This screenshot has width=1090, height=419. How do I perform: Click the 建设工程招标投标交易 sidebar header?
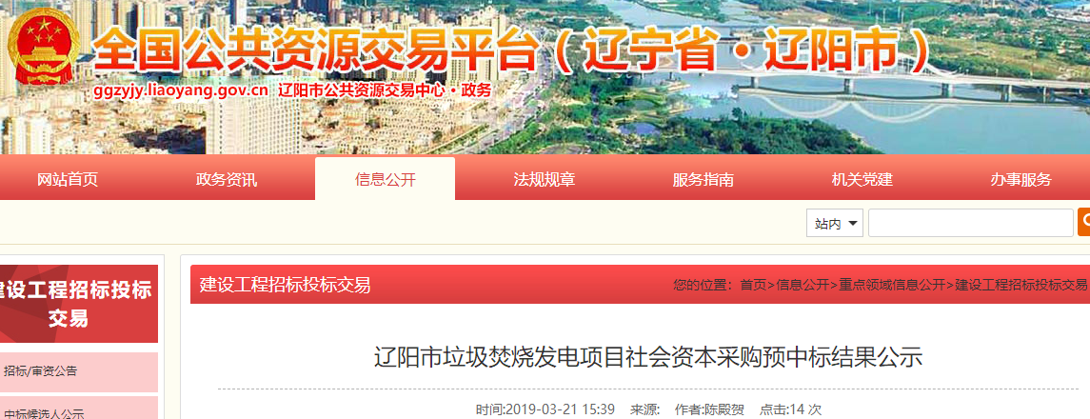pos(79,304)
